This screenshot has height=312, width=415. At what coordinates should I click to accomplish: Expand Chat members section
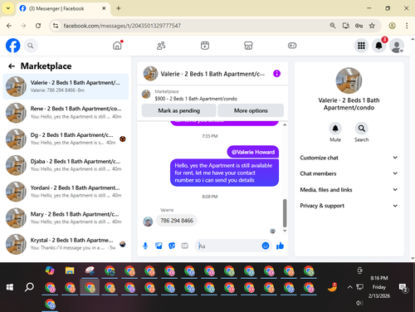(x=349, y=173)
